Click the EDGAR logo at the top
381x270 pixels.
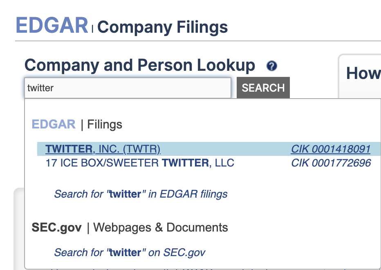52,25
